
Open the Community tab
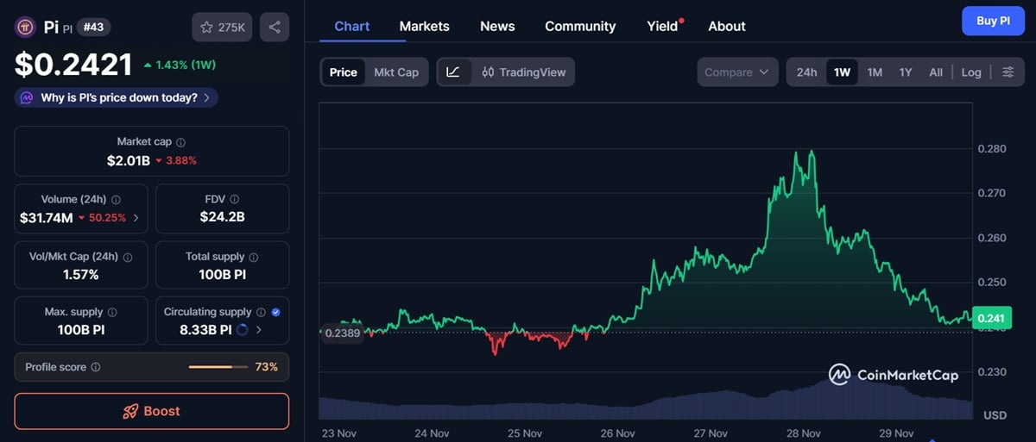pyautogui.click(x=580, y=26)
